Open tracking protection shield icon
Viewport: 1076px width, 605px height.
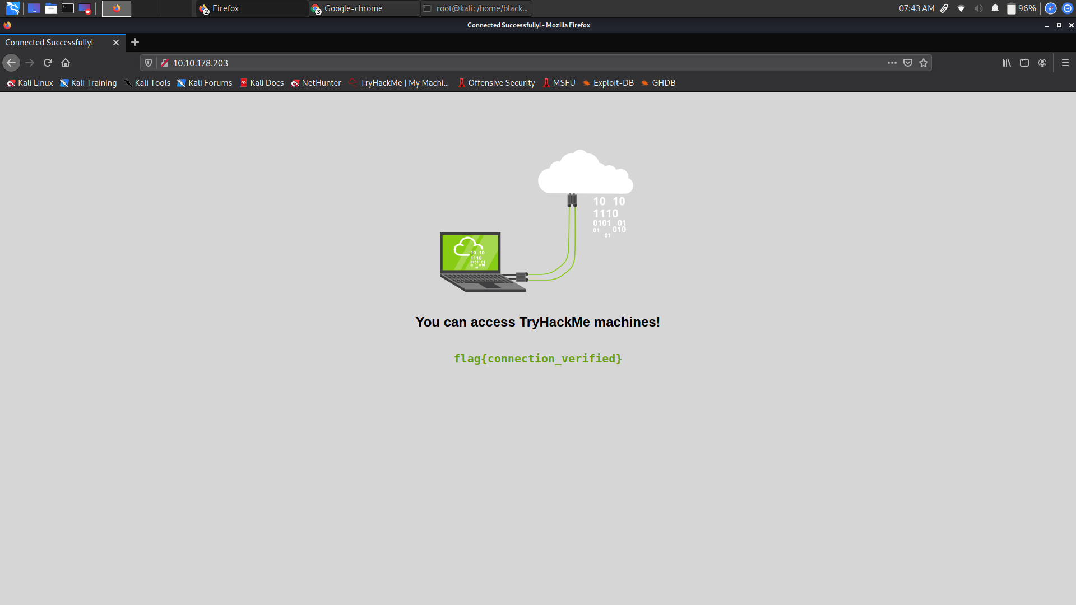coord(149,63)
